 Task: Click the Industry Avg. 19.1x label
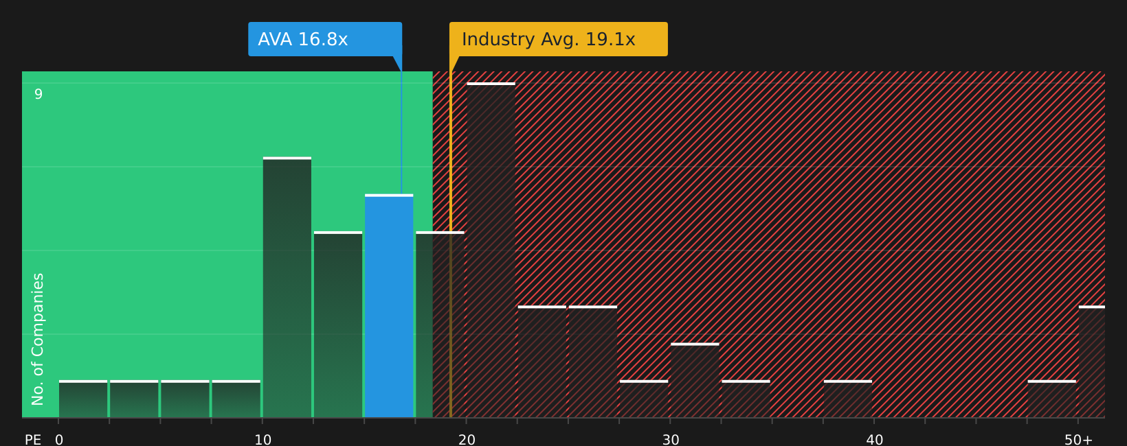[559, 39]
